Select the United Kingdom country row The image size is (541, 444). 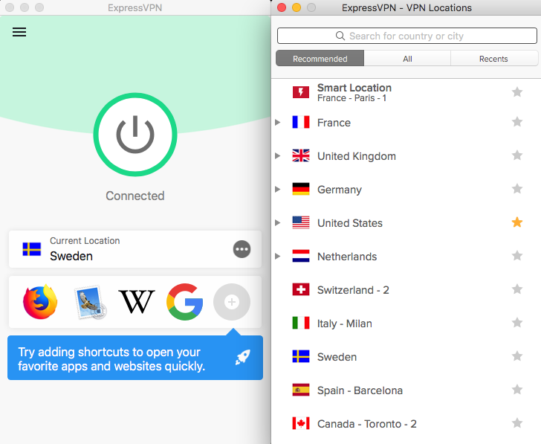pos(406,155)
